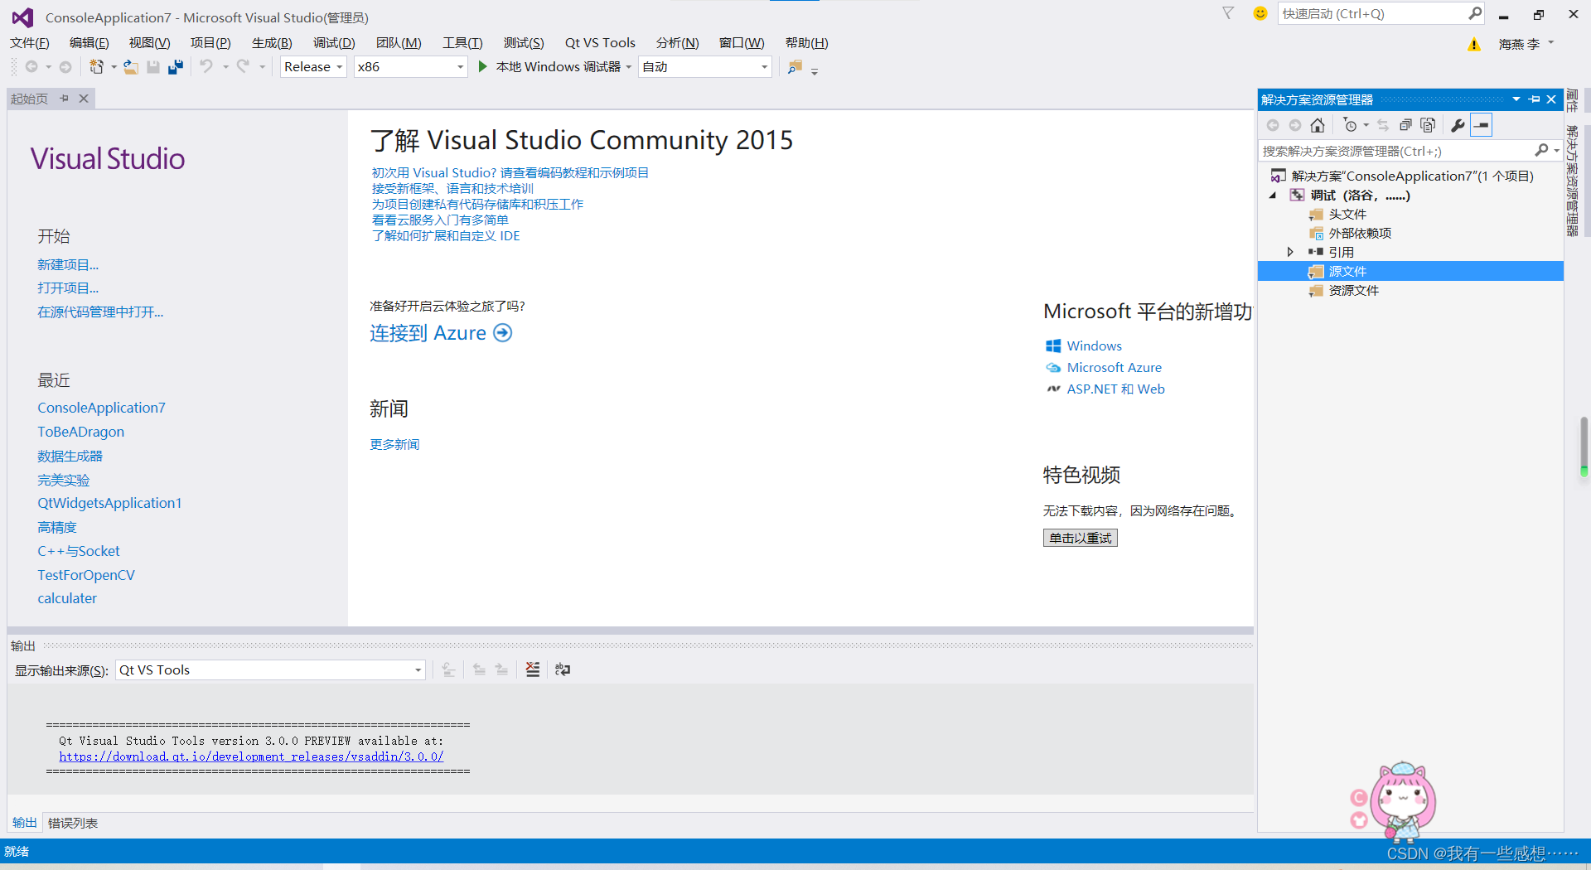Collapse the 调试 project node
The image size is (1591, 870).
(1273, 196)
